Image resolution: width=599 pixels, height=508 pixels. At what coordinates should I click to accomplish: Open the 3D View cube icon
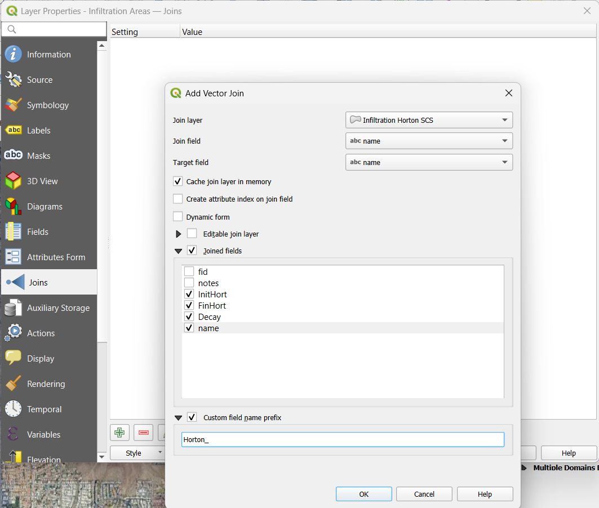[14, 181]
